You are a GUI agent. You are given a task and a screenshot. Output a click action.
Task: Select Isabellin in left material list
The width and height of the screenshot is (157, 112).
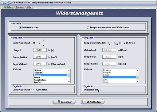50,73
